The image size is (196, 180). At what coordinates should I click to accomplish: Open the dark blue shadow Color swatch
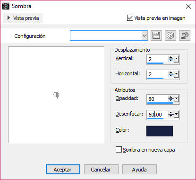159,131
